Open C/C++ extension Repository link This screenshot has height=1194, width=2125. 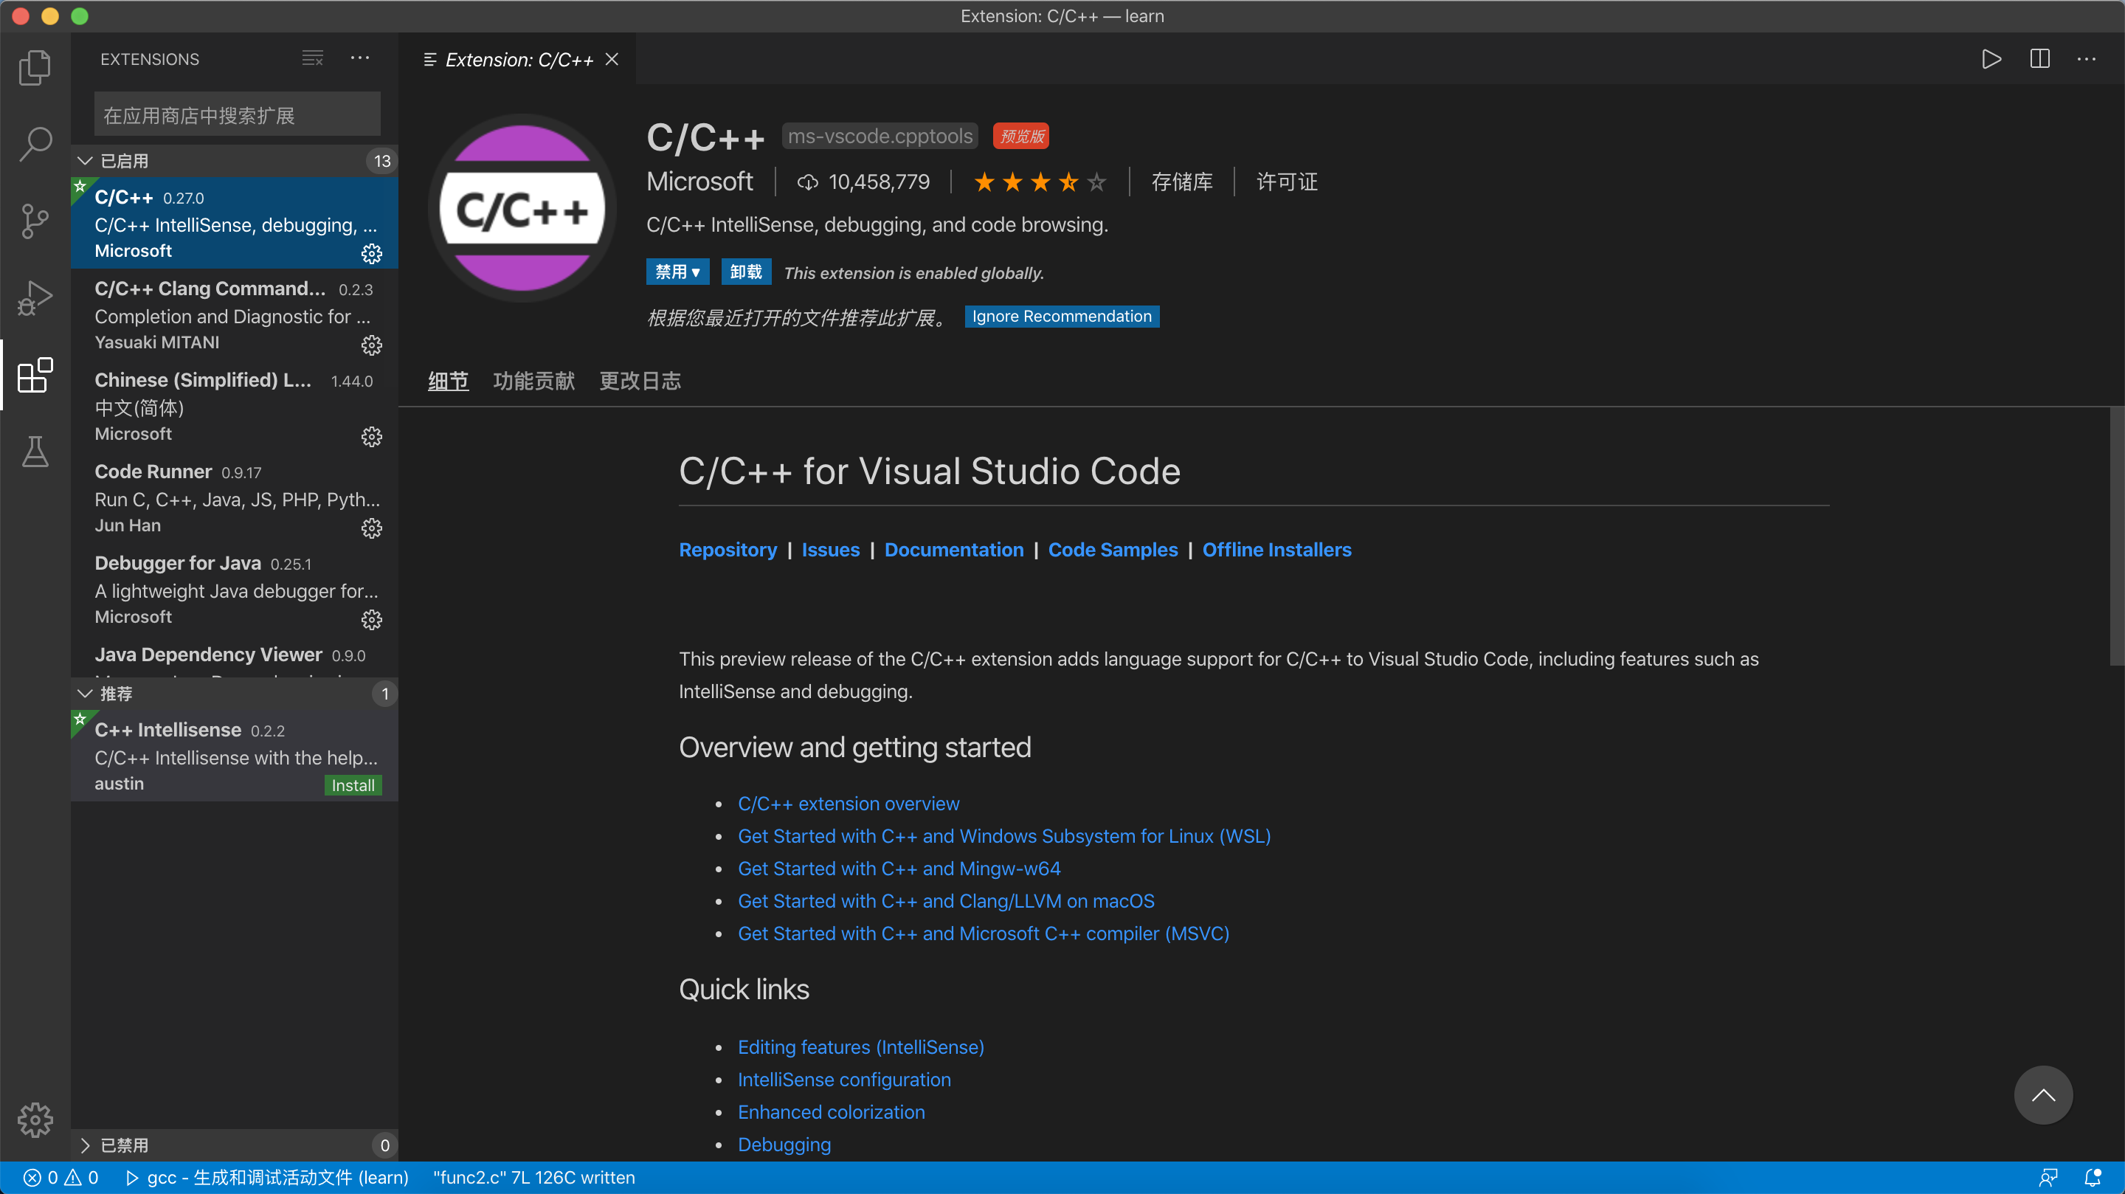[728, 549]
